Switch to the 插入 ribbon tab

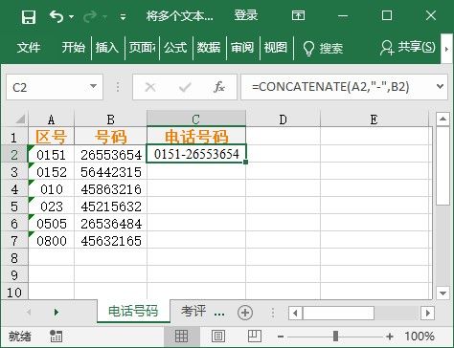(x=107, y=48)
